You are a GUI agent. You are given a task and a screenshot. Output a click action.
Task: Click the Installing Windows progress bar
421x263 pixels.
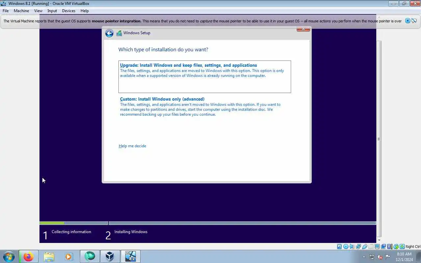click(x=242, y=223)
